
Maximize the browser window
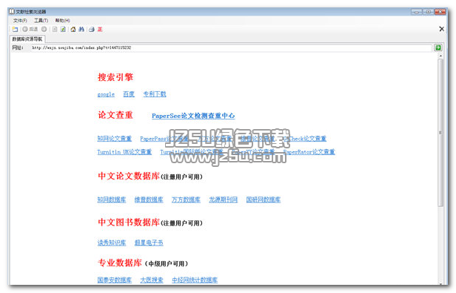428,12
